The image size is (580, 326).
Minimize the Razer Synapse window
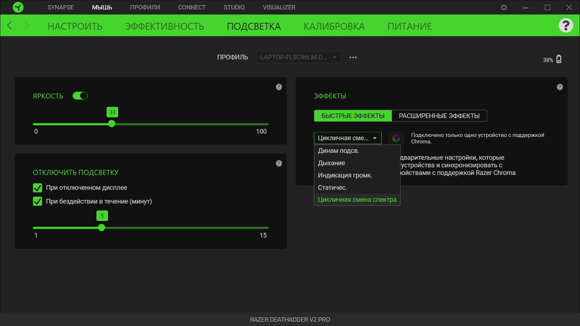click(526, 7)
